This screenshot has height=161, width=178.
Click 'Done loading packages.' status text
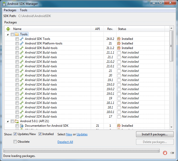pyautogui.click(x=19, y=156)
